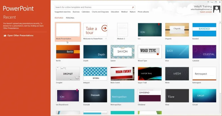Image resolution: width=222 pixels, height=116 pixels.
Task: Select the Circuit template
Action: [x=204, y=96]
